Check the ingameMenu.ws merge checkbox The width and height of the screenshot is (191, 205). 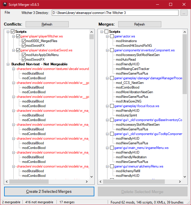coord(112,148)
